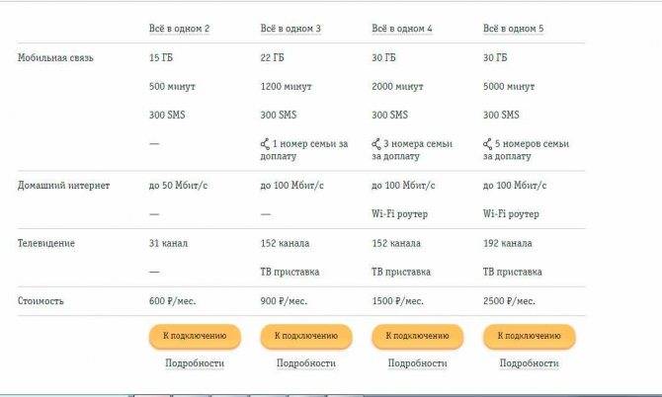Click share icon next to 3 номера семьи
Screen dimensions: 662x397
376,144
